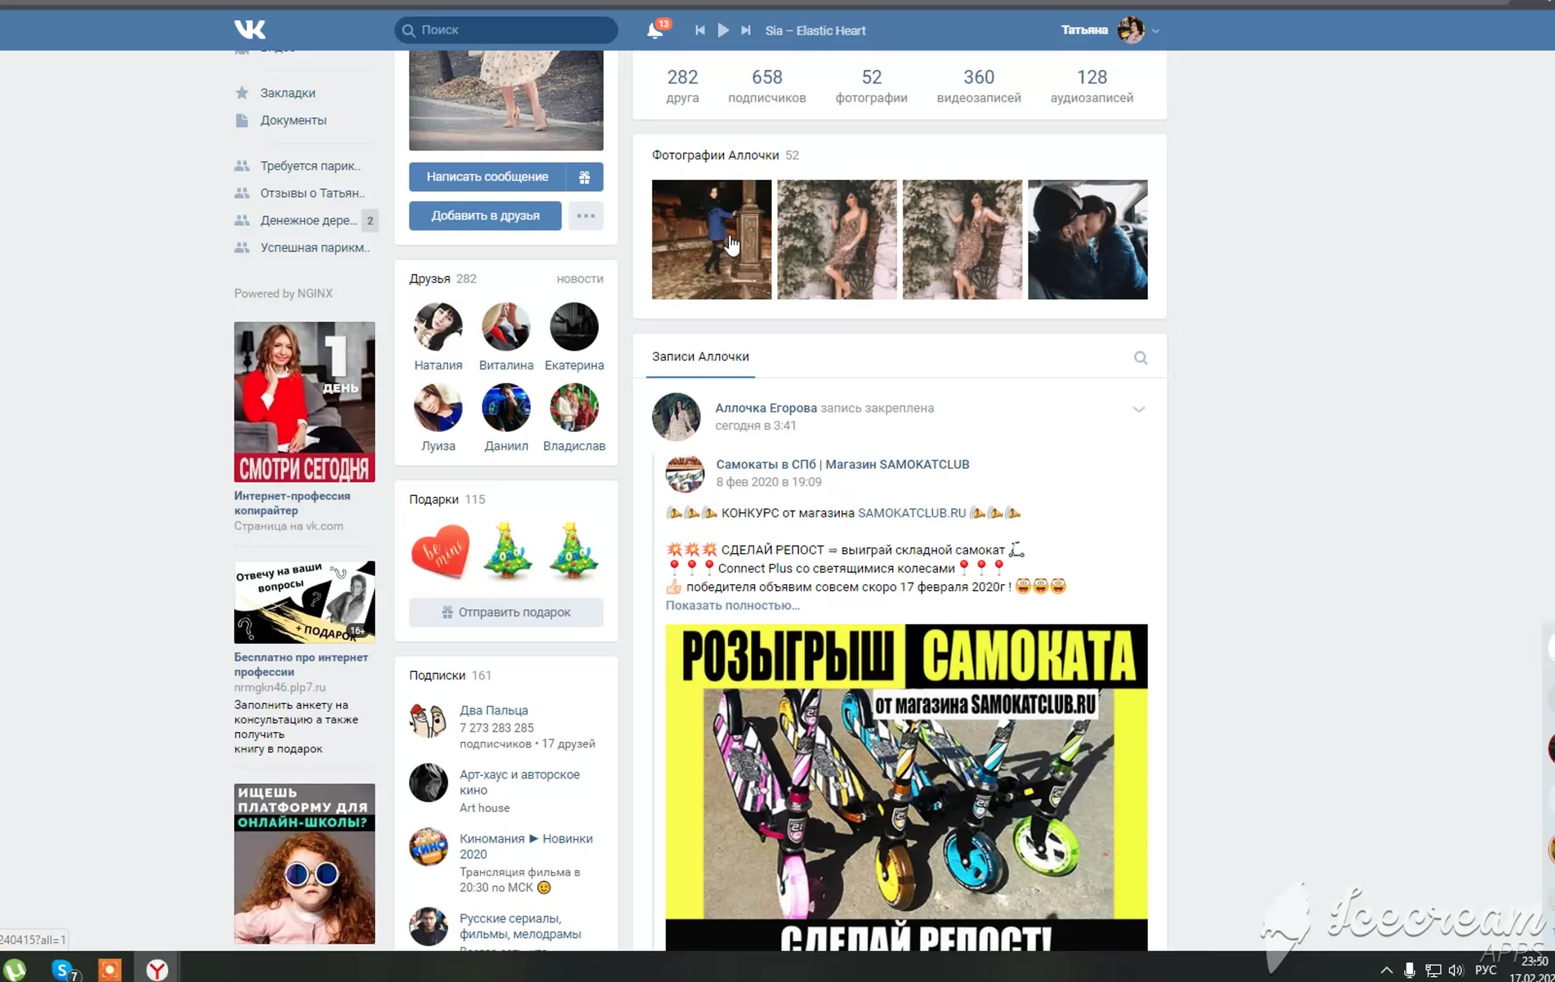
Task: Open the be mine heart gift
Action: 440,551
